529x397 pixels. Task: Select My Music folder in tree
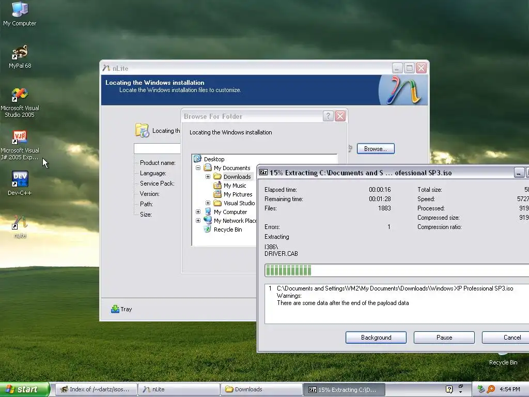235,186
